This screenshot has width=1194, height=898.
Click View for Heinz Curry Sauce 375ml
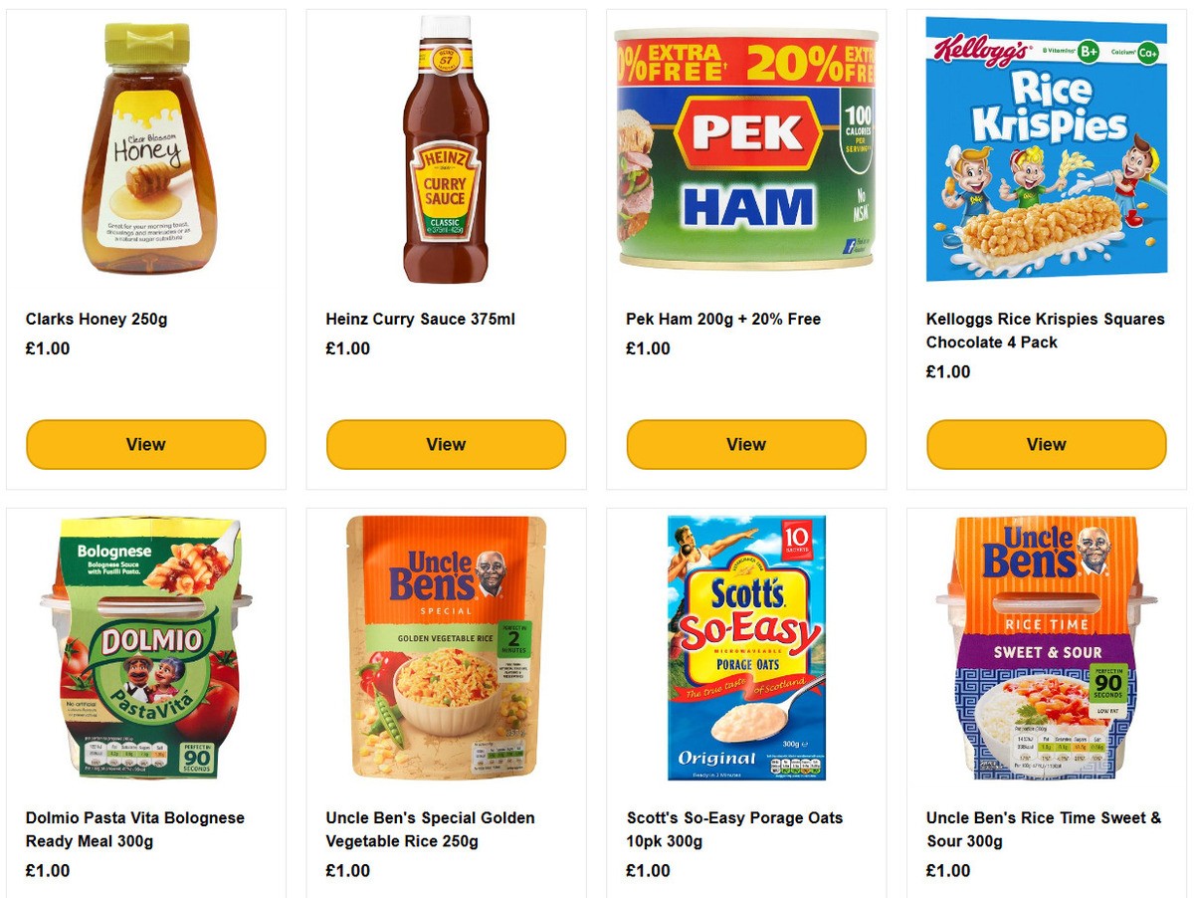[446, 444]
